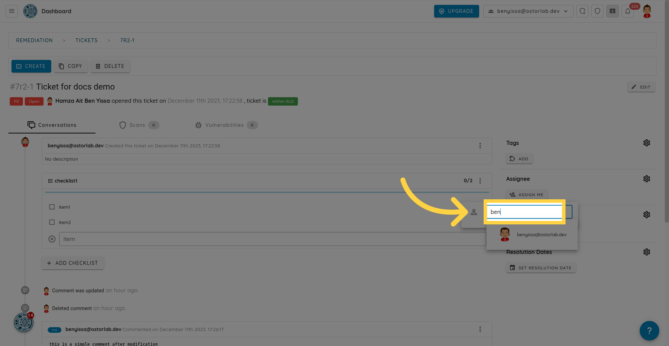
Task: Open Tags settings gear
Action: [x=646, y=143]
